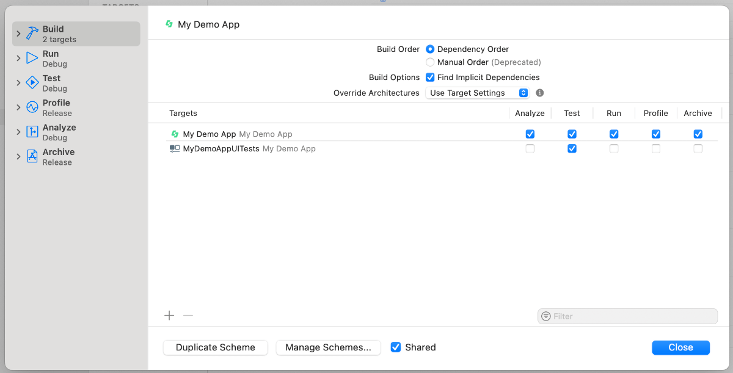733x373 pixels.
Task: Click the Duplicate Scheme button
Action: click(x=215, y=347)
